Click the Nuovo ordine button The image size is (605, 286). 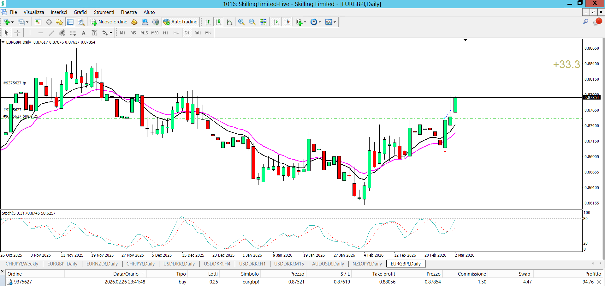[x=109, y=22]
